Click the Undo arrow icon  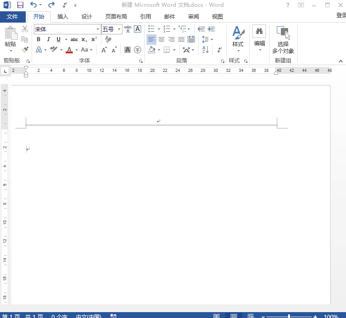pos(33,5)
